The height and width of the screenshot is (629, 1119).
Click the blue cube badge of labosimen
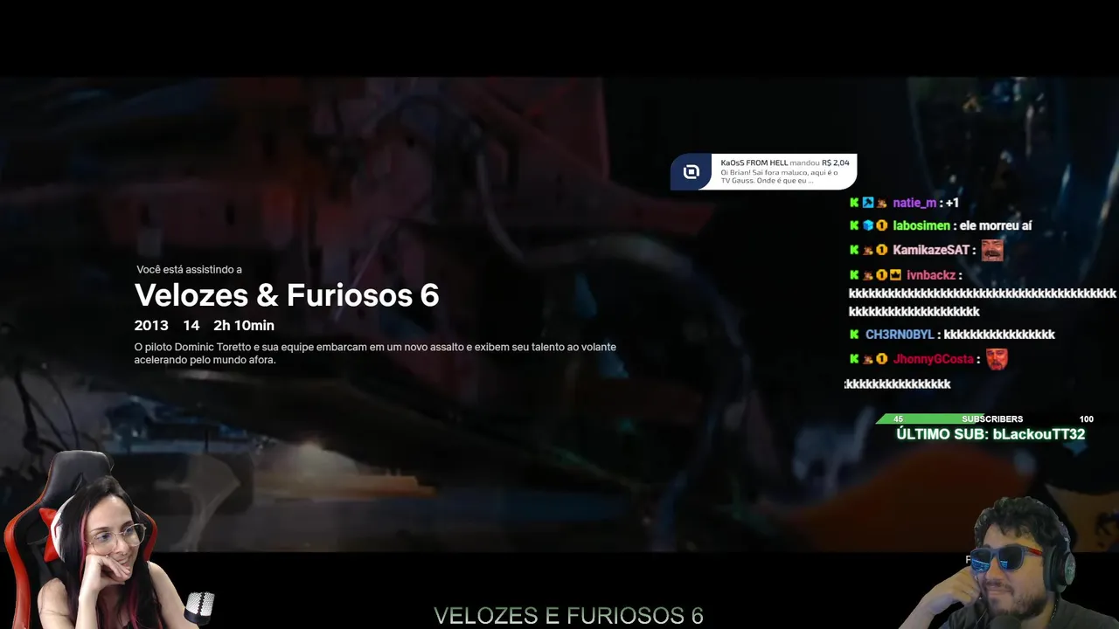tap(868, 225)
